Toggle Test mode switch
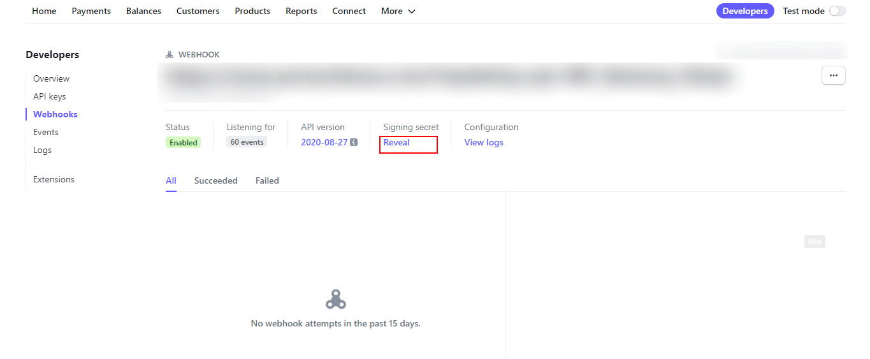 tap(837, 11)
